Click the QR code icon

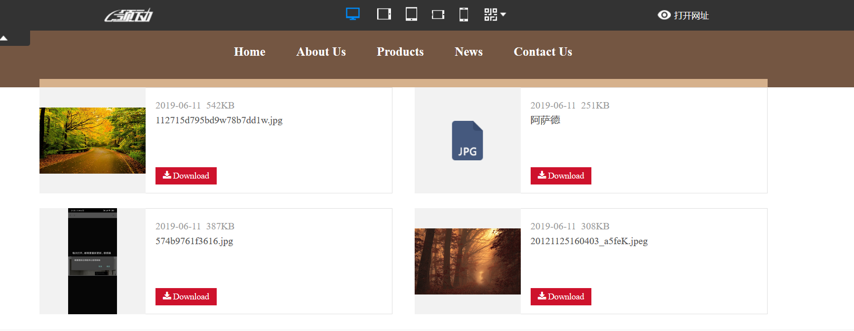(x=490, y=15)
